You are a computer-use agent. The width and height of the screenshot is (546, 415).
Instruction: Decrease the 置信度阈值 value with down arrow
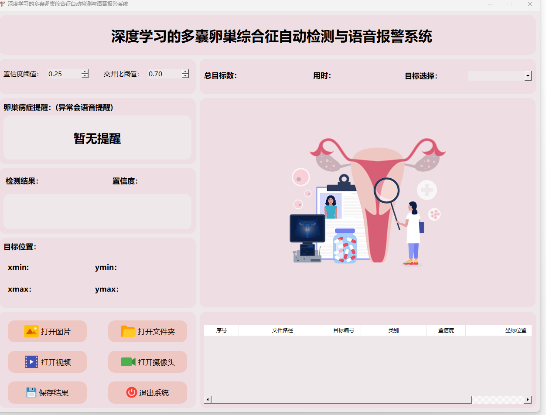pos(85,76)
